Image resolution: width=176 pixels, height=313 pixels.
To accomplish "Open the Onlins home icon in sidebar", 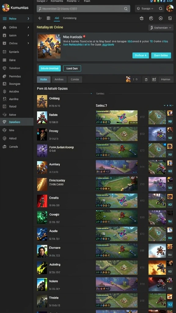I will (x=5, y=27).
